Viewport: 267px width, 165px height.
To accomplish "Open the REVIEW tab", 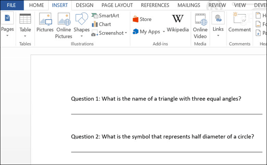I will pyautogui.click(x=217, y=5).
